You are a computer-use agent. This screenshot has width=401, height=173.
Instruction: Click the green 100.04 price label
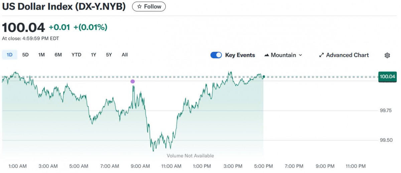point(387,77)
